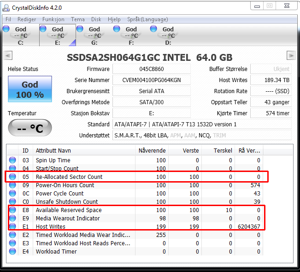Click the Attributt Navn column header
Image resolution: width=300 pixels, height=272 pixels.
[84, 150]
